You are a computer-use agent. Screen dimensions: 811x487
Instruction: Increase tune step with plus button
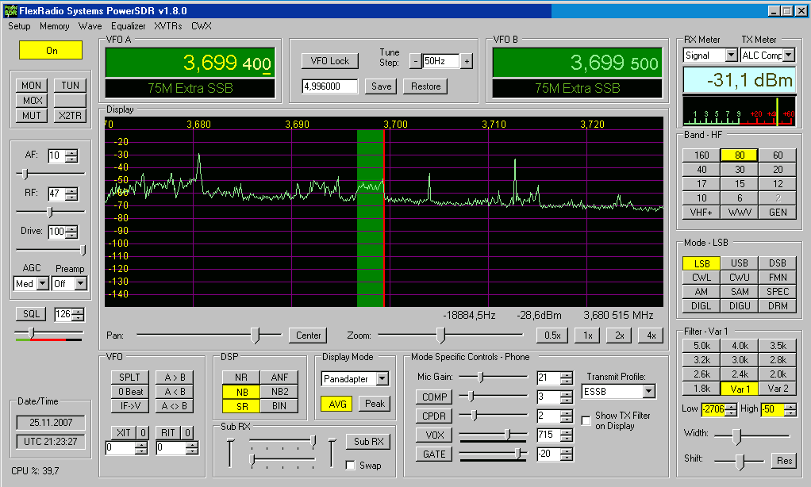[x=467, y=61]
